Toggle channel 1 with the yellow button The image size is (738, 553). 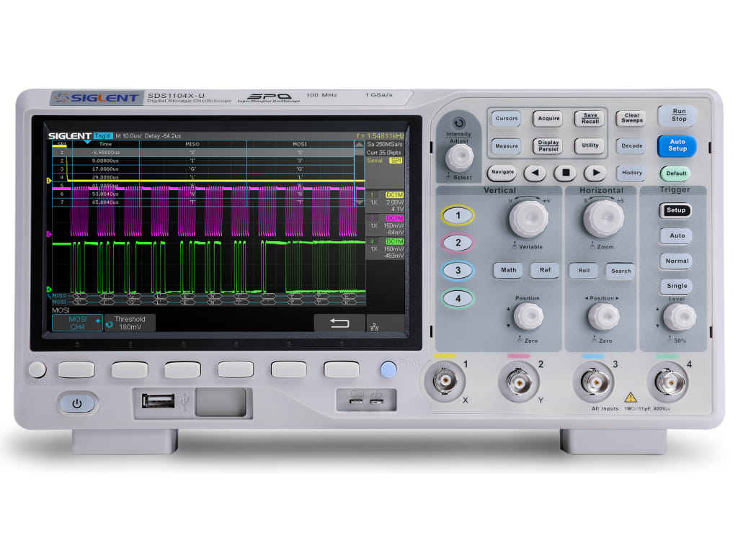point(458,215)
